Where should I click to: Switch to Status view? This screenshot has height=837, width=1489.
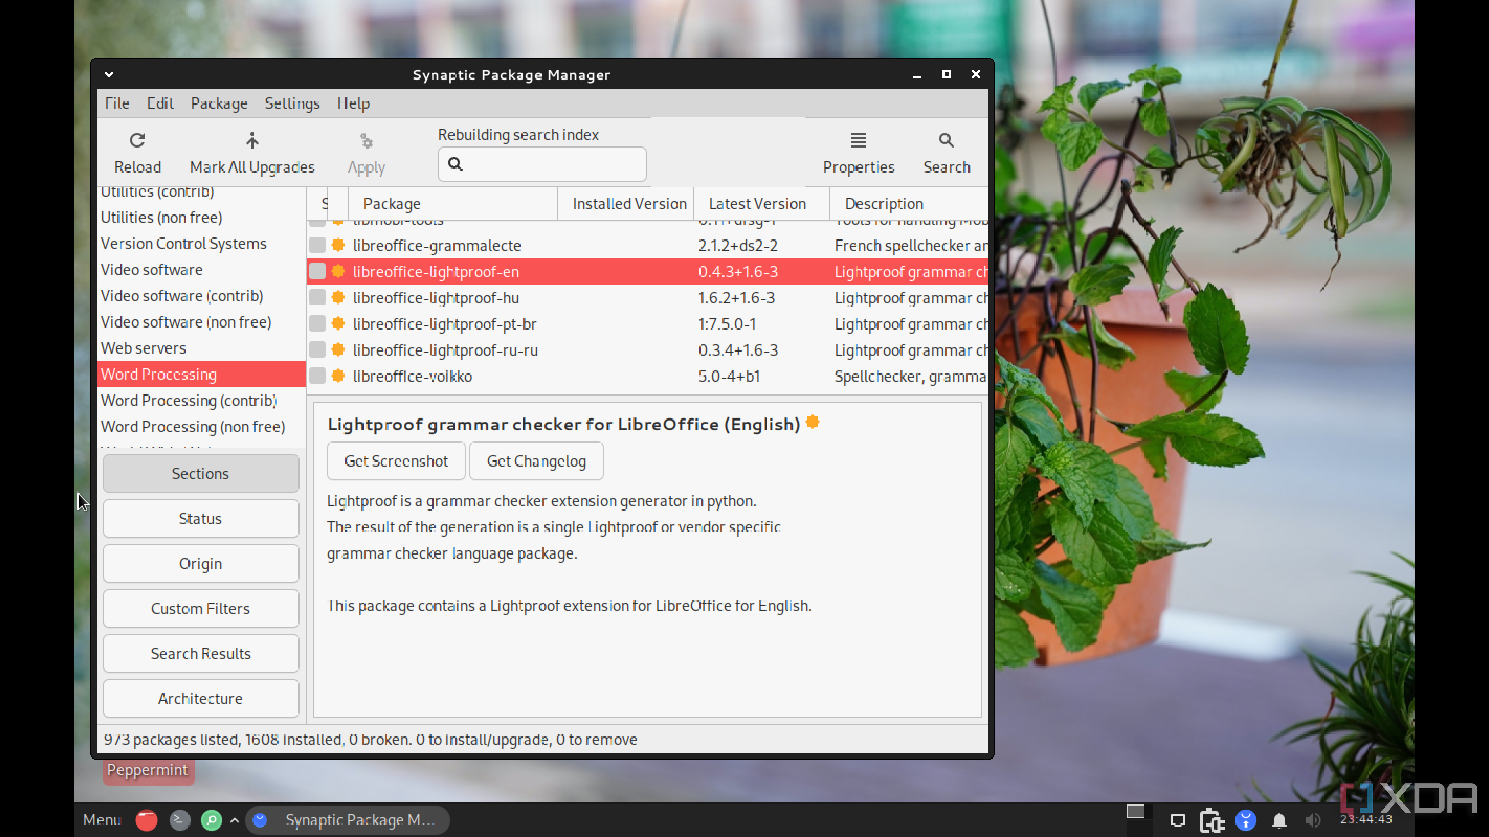point(201,519)
